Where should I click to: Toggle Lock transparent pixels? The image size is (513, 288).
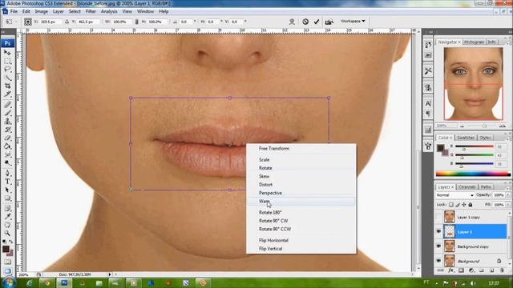pos(450,205)
